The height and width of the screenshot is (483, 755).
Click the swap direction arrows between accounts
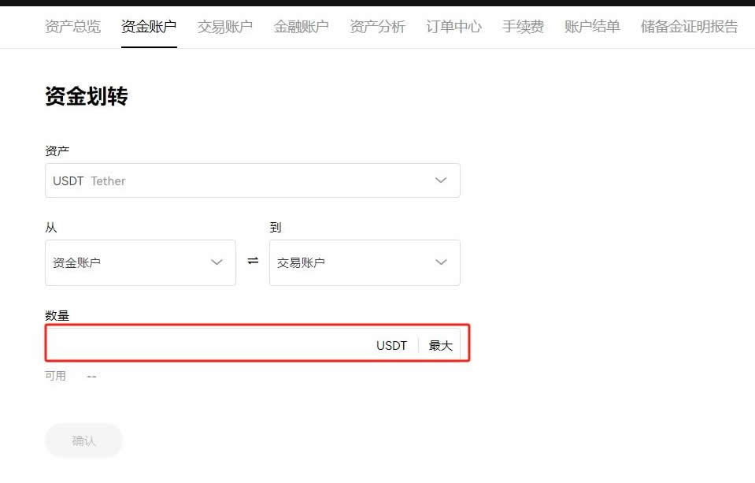click(x=251, y=262)
